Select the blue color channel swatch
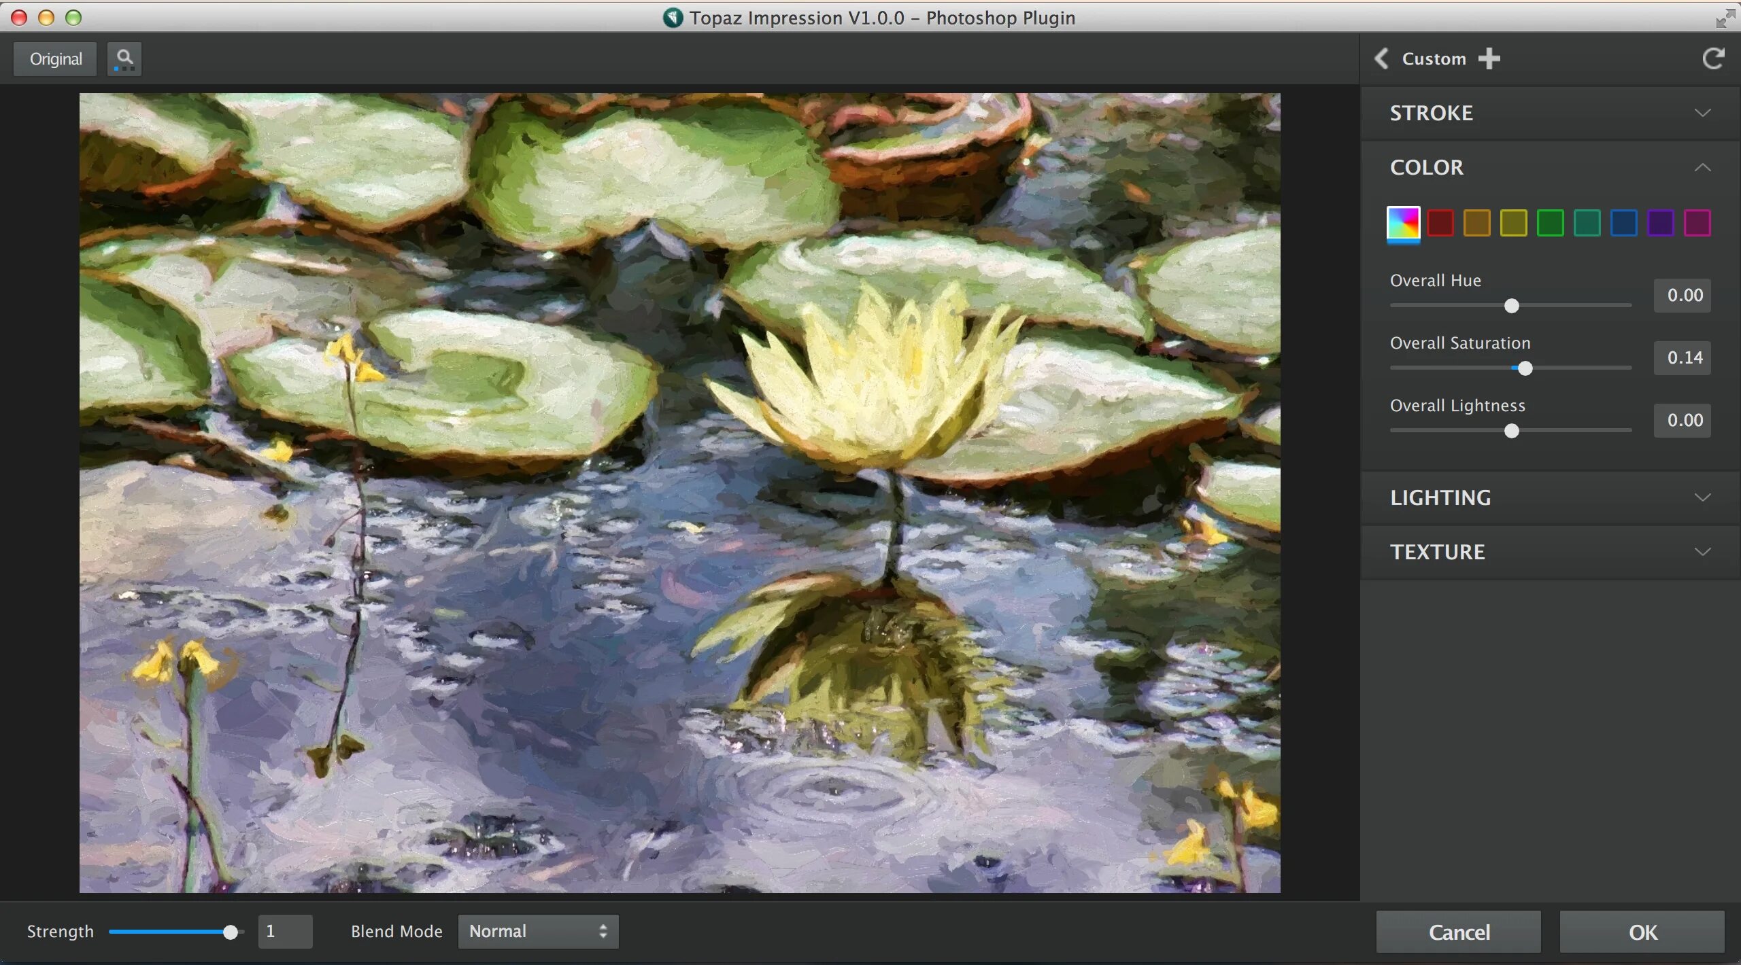1741x965 pixels. pos(1623,223)
